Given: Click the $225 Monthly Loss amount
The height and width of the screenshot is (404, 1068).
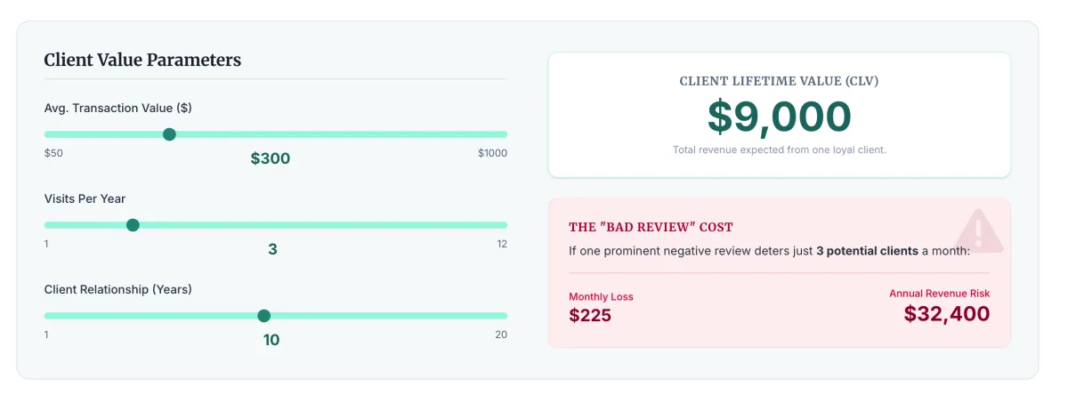Looking at the screenshot, I should click(x=590, y=314).
